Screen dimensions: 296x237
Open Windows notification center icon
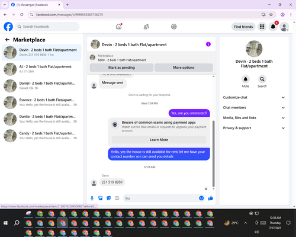(x=288, y=223)
